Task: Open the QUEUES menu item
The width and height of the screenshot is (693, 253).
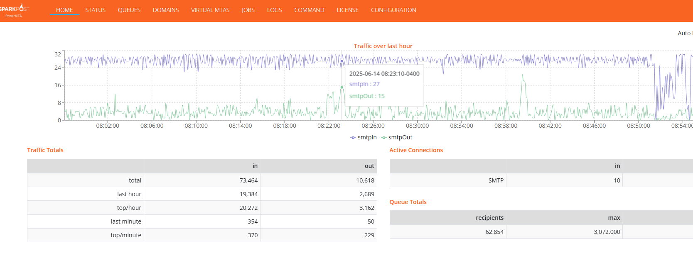Action: pyautogui.click(x=129, y=10)
